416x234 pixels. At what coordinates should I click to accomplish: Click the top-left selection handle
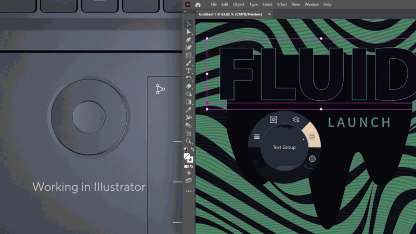207,38
